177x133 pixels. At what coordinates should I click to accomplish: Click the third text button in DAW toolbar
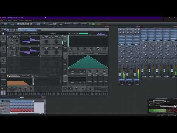[84, 24]
